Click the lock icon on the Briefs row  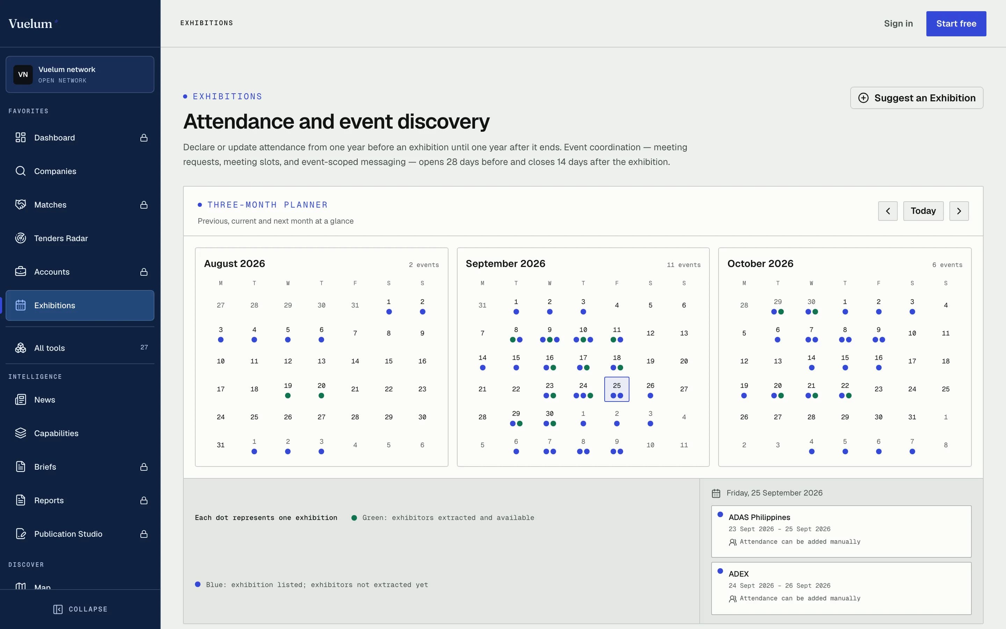click(144, 467)
